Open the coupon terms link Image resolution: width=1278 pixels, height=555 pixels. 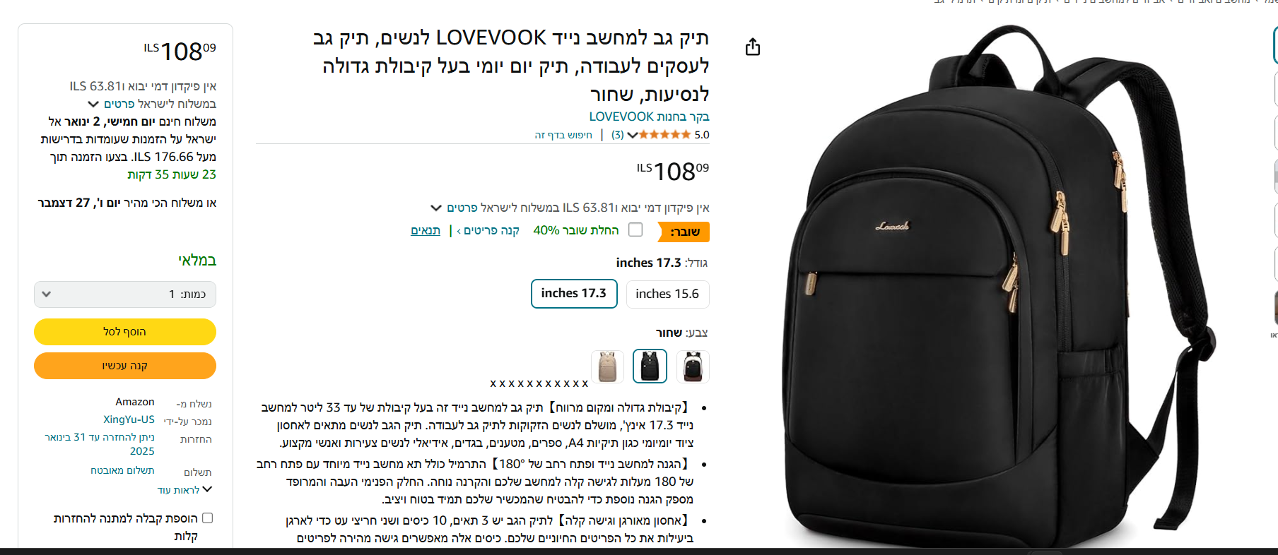click(426, 230)
